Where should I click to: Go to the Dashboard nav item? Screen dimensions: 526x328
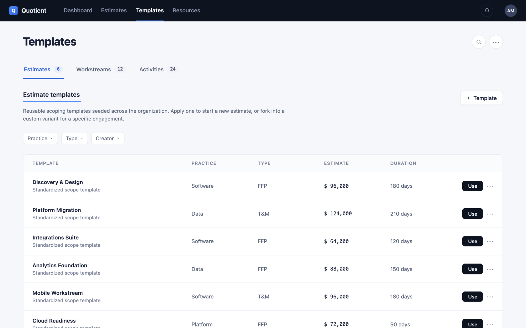(78, 10)
